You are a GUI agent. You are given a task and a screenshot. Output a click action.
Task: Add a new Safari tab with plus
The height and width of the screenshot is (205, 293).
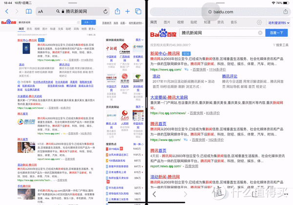pyautogui.click(x=127, y=11)
